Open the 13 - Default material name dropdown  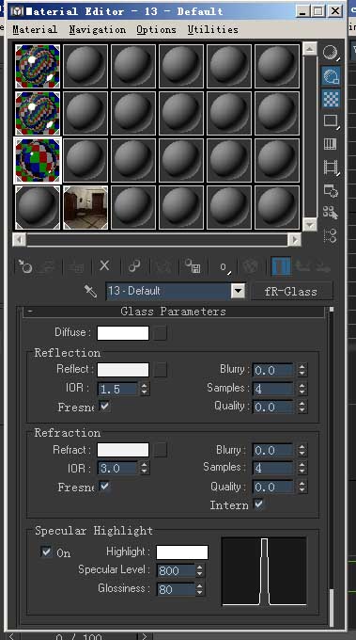click(x=238, y=292)
